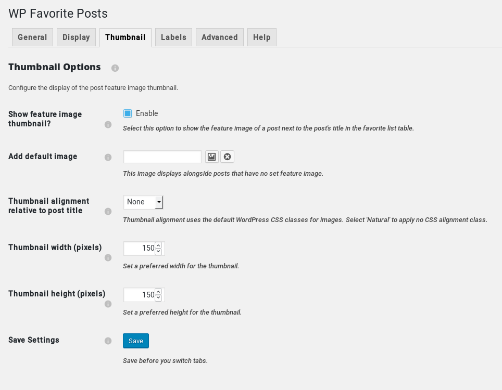Click info icon for Thumbnail alignment setting
This screenshot has height=390, width=502.
tap(108, 211)
